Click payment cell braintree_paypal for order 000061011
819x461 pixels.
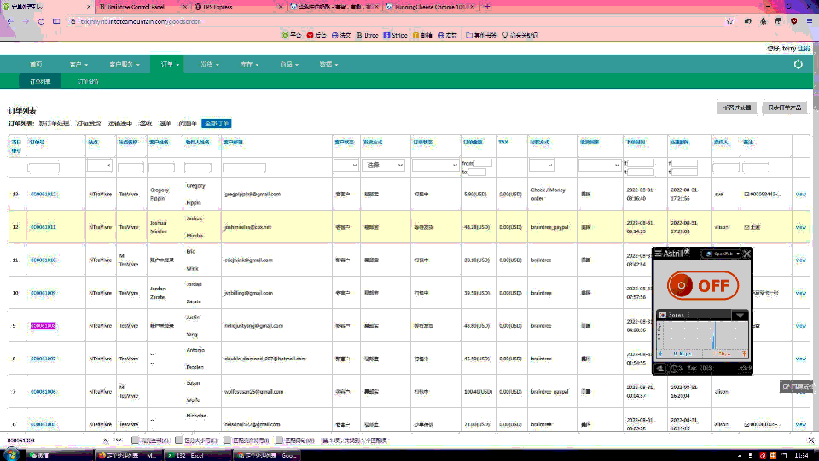[x=549, y=227]
